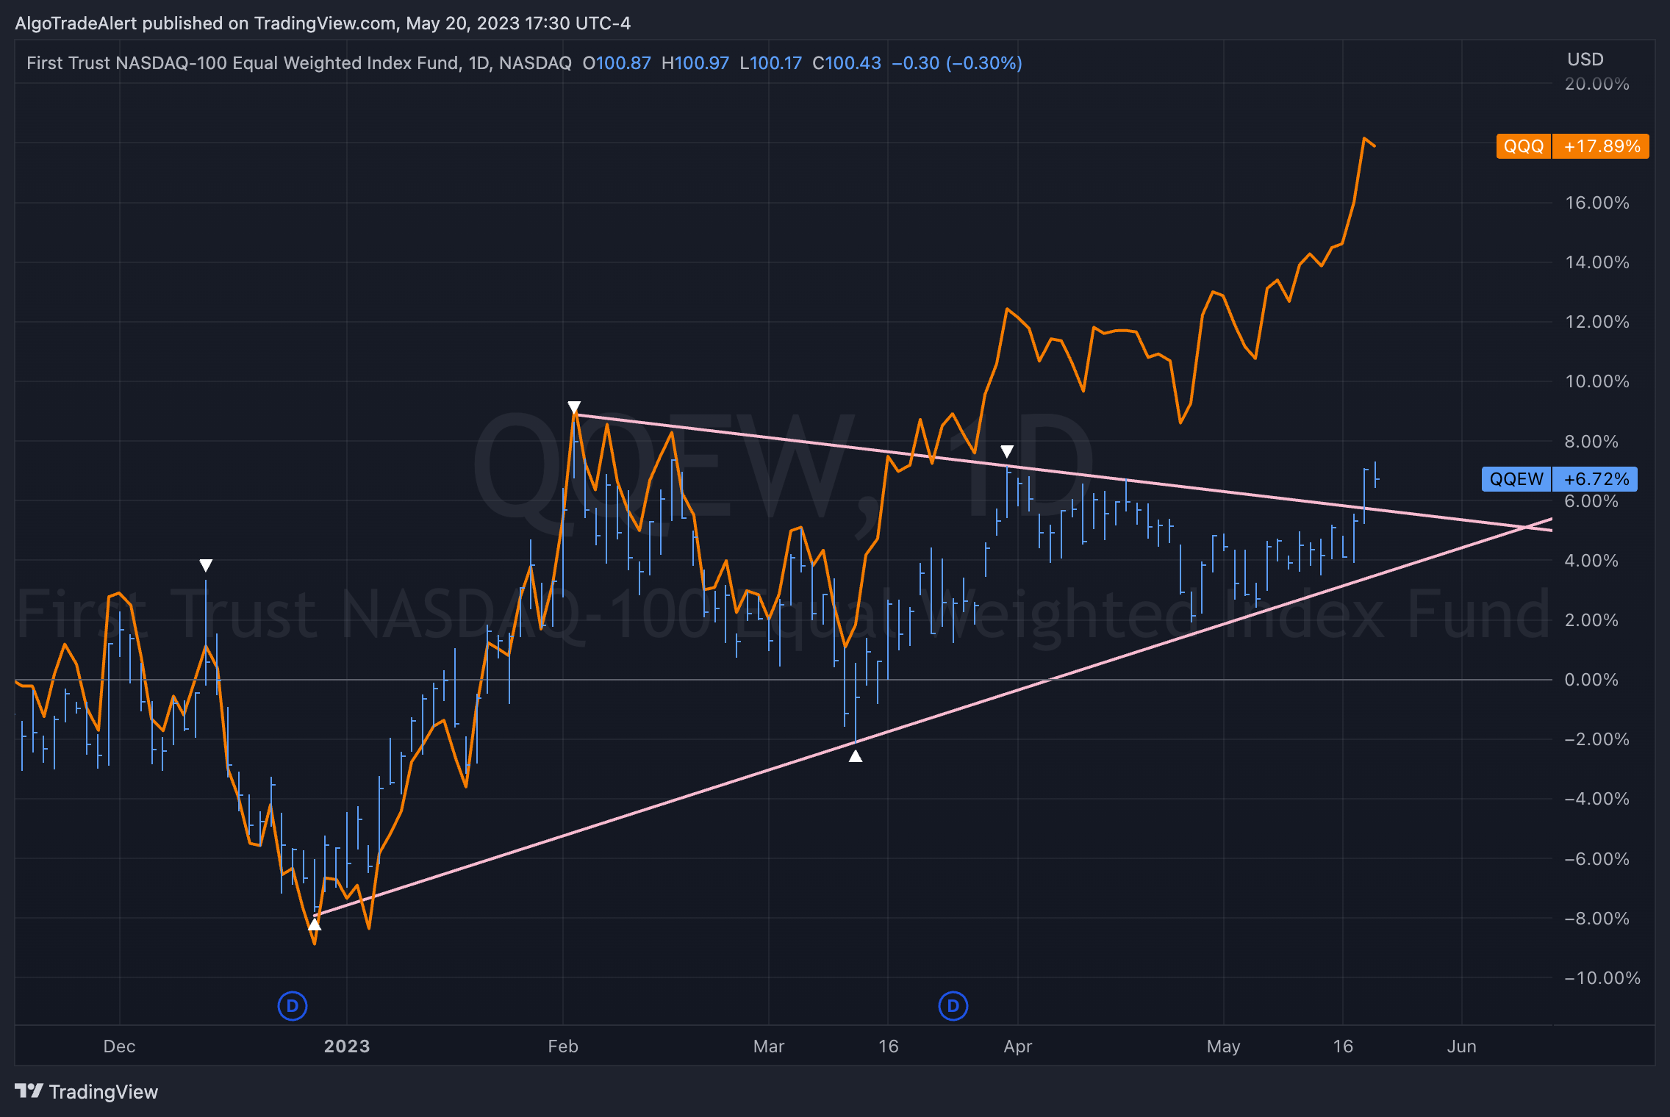Image resolution: width=1670 pixels, height=1117 pixels.
Task: Click the AlgoTradeAlert published header text
Action: (x=323, y=24)
